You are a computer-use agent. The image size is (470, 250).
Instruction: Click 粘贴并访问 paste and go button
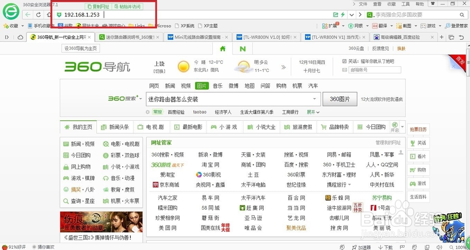click(x=127, y=7)
